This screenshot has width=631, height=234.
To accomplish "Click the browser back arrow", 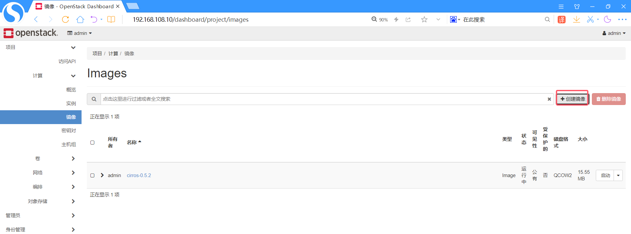I will [x=36, y=19].
